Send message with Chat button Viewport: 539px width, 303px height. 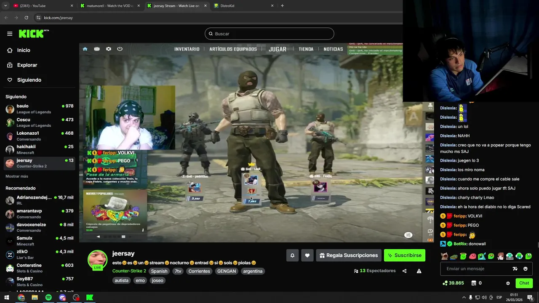(524, 283)
